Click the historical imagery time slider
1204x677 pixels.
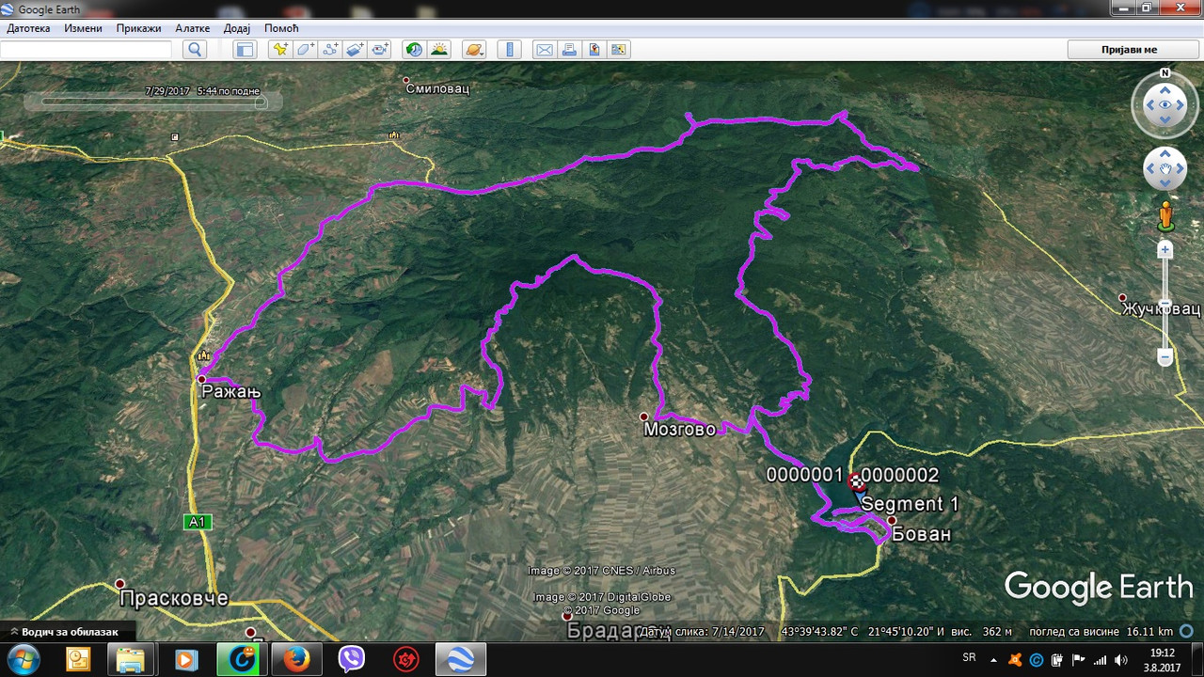point(153,102)
